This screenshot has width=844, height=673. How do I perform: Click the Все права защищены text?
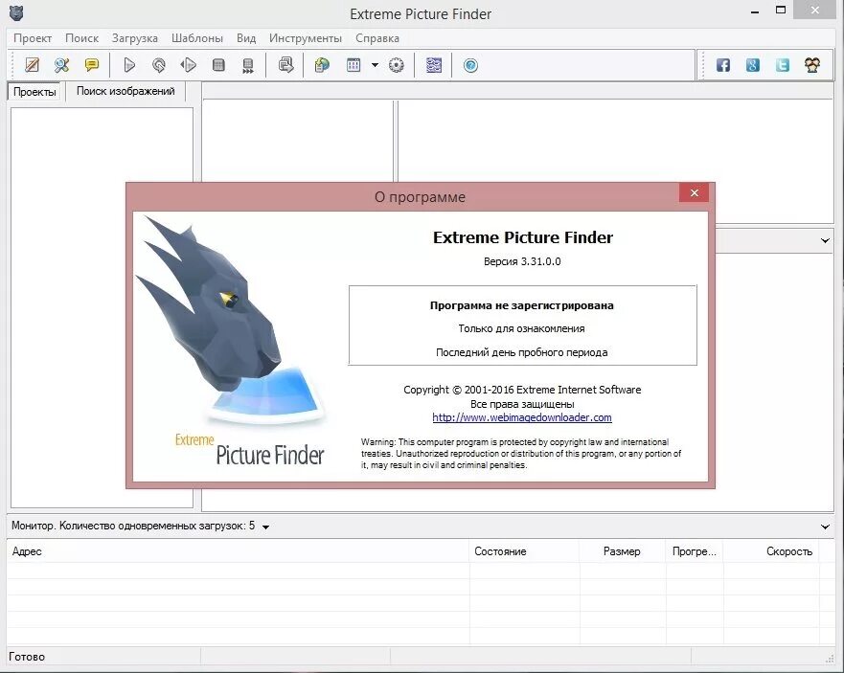(522, 404)
